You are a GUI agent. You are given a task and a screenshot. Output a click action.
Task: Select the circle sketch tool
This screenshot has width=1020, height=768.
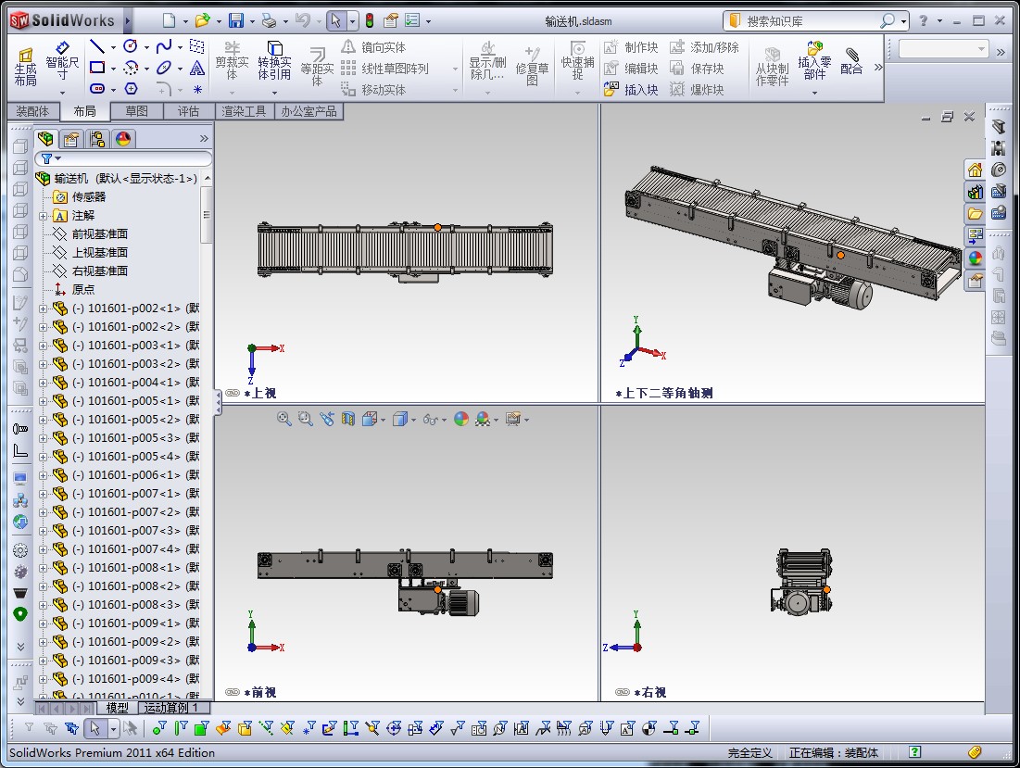coord(130,46)
